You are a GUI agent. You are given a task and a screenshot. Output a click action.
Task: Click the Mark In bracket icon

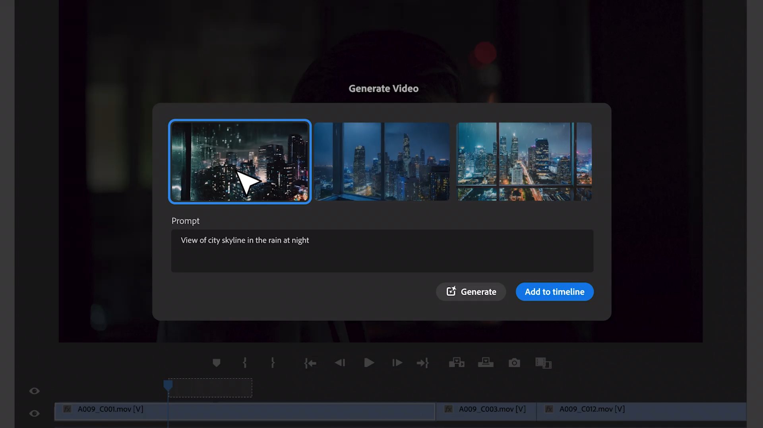tap(245, 363)
